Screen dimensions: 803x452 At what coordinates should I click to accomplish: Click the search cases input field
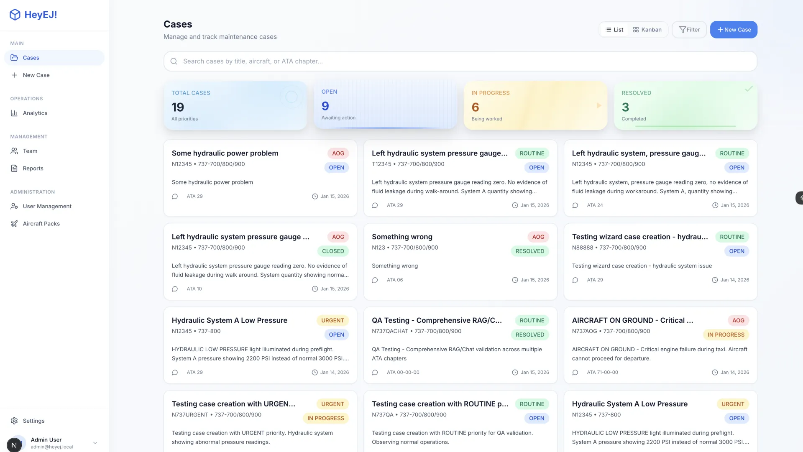tap(460, 61)
